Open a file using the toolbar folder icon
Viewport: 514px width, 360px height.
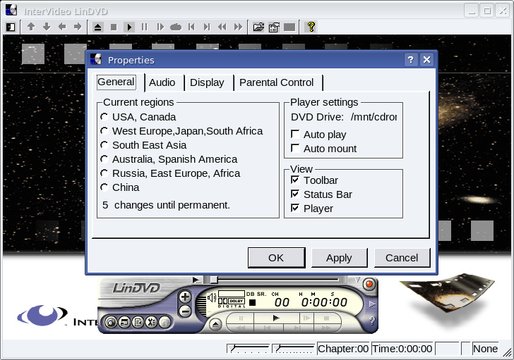pos(258,27)
